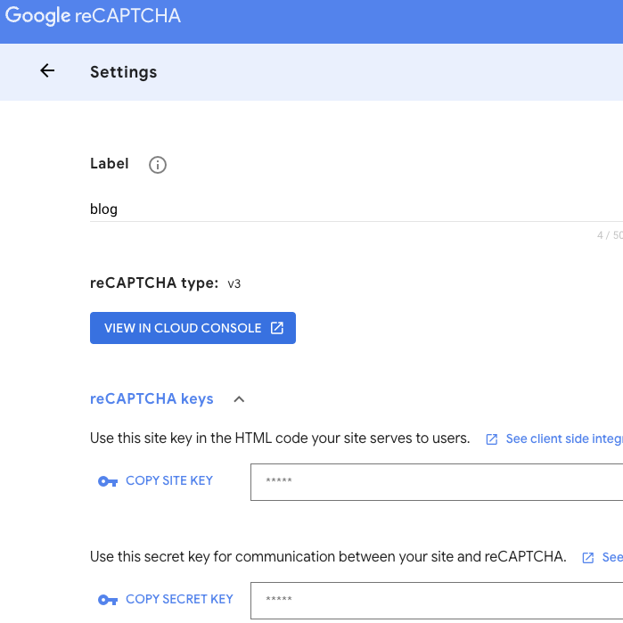
Task: Go back using the arrow icon
Action: click(x=47, y=71)
